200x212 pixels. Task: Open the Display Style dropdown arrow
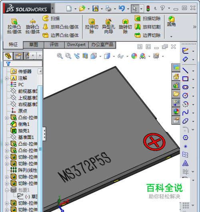coord(114,56)
